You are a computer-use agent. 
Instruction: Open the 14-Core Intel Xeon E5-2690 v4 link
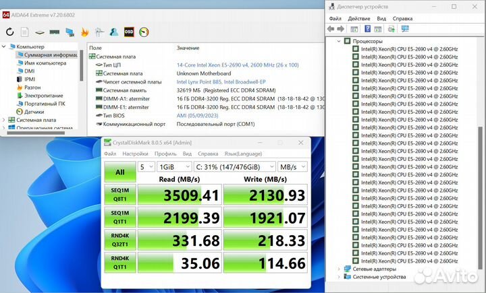[x=238, y=65]
